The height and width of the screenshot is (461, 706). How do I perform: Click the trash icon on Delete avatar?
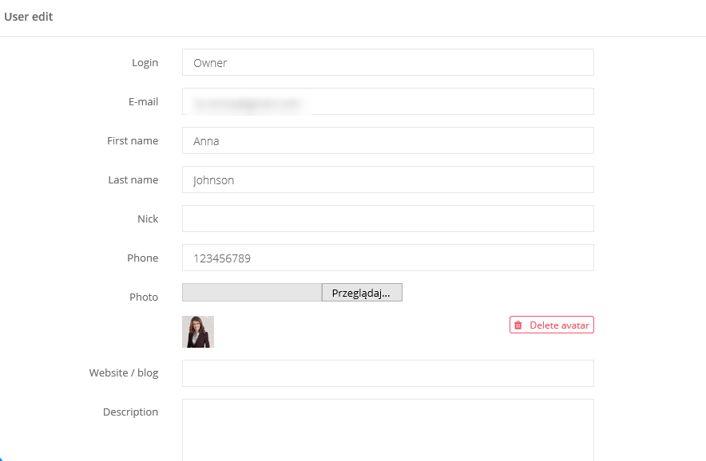coord(518,325)
